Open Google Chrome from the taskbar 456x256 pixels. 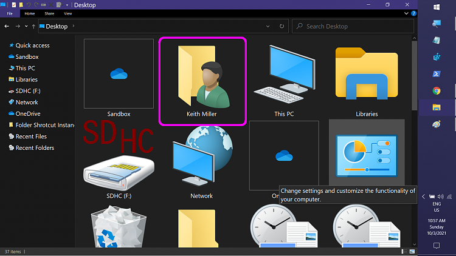click(437, 91)
